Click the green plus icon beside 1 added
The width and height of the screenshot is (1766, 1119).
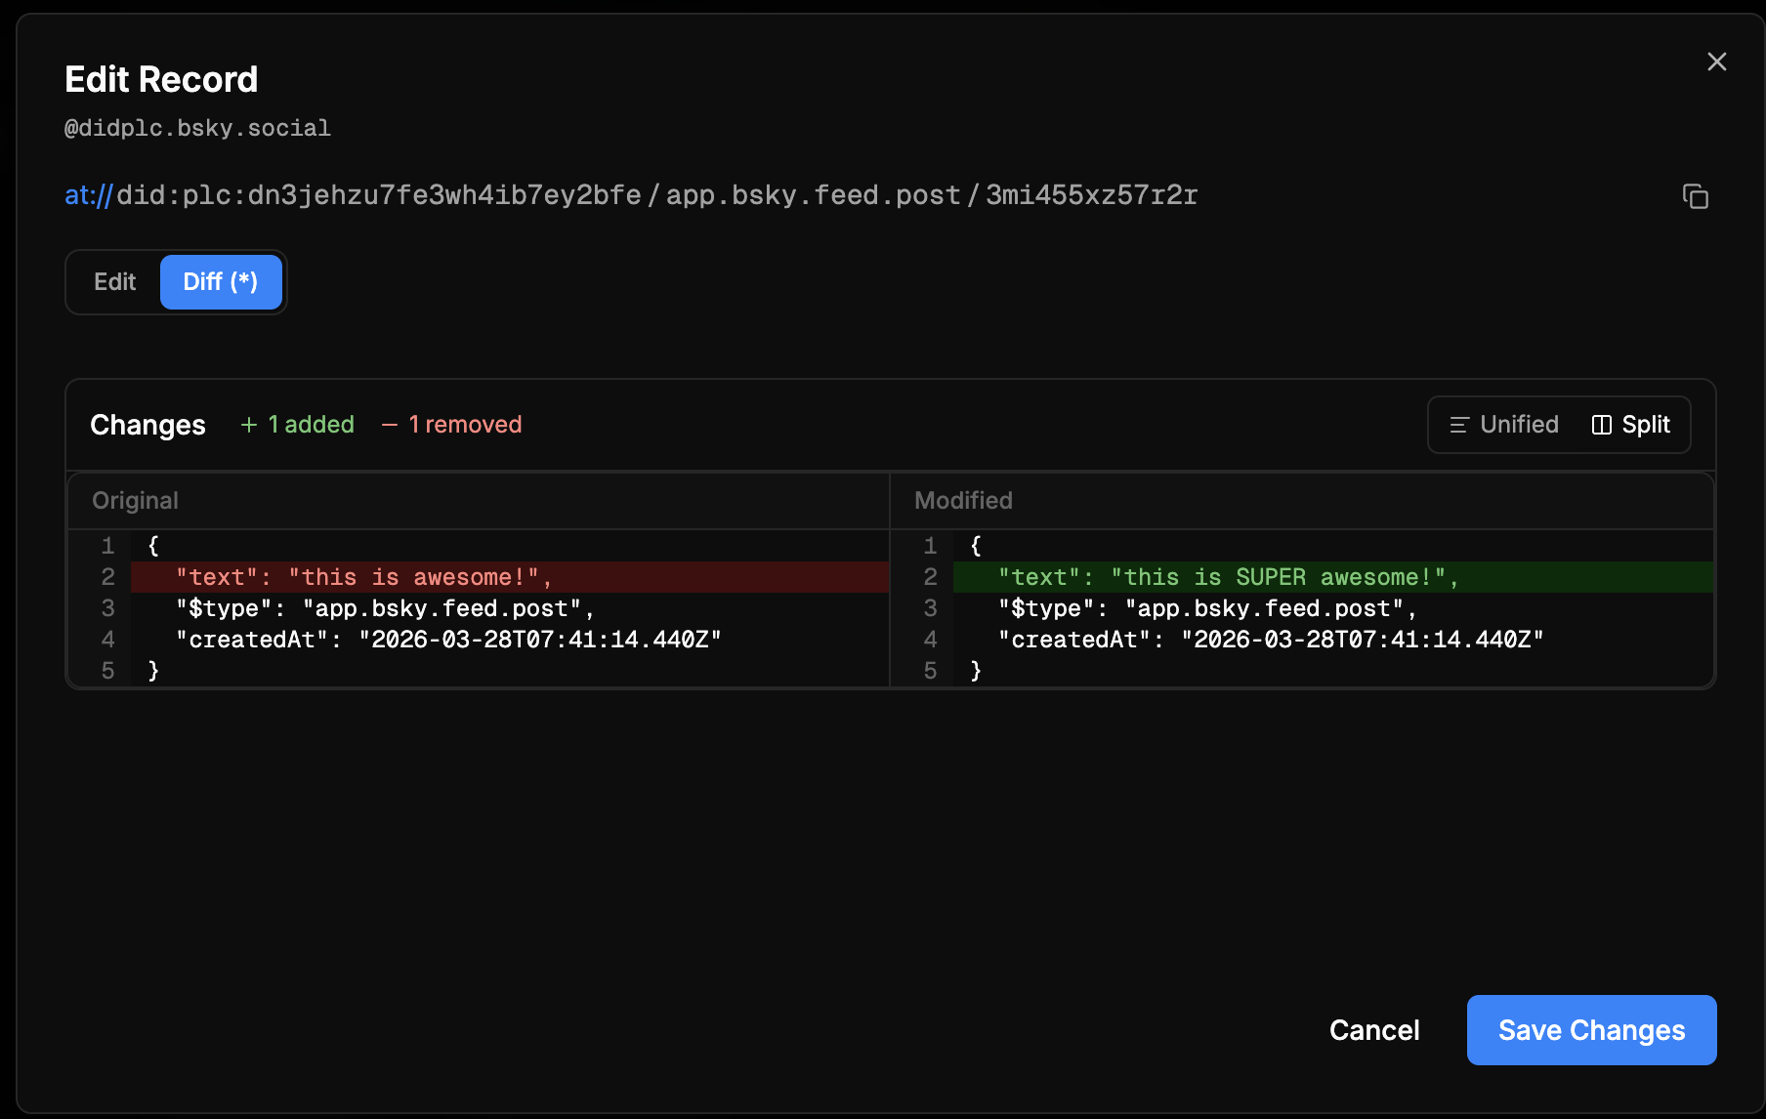point(249,425)
